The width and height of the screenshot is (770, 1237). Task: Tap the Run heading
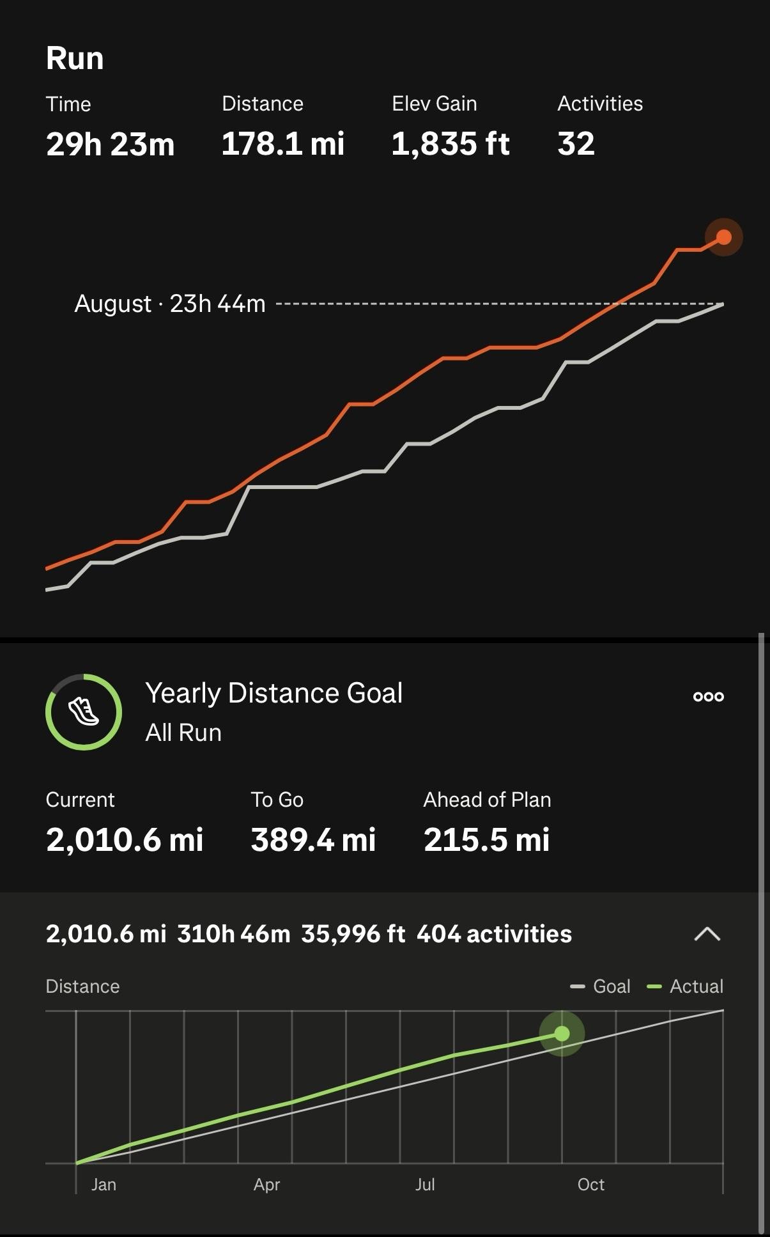click(75, 58)
